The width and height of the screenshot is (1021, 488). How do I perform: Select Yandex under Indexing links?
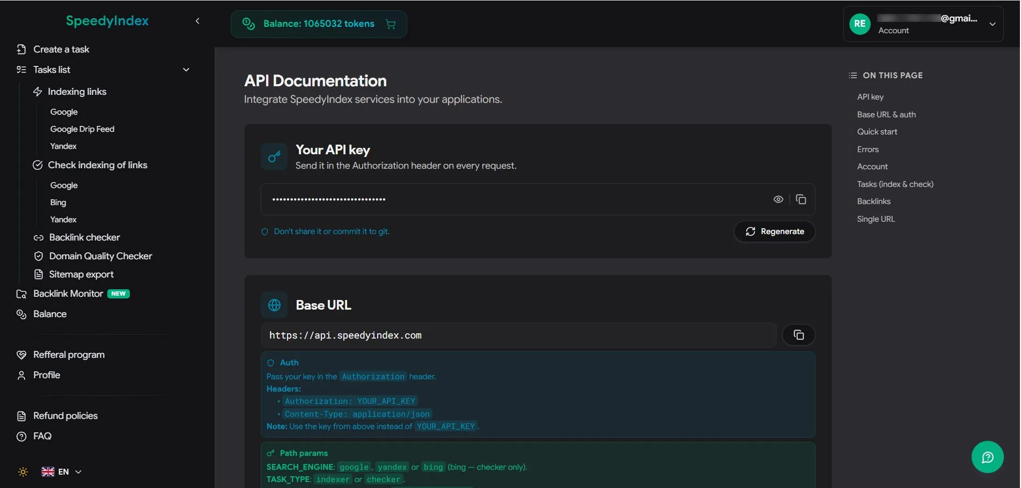[63, 146]
